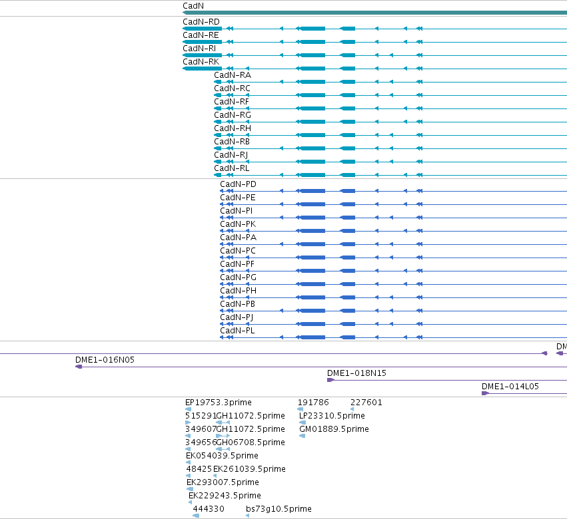Select EK293007.5prime label

click(223, 482)
